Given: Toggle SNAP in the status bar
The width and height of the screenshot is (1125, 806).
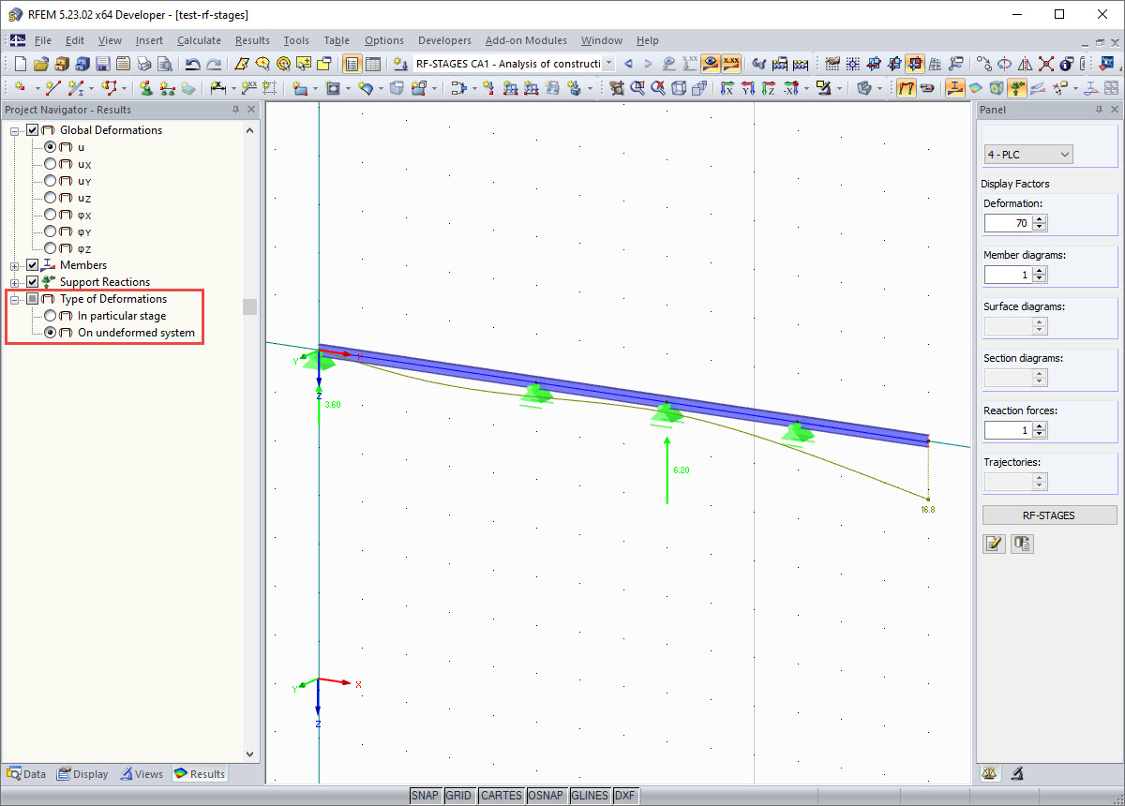Looking at the screenshot, I should [426, 796].
